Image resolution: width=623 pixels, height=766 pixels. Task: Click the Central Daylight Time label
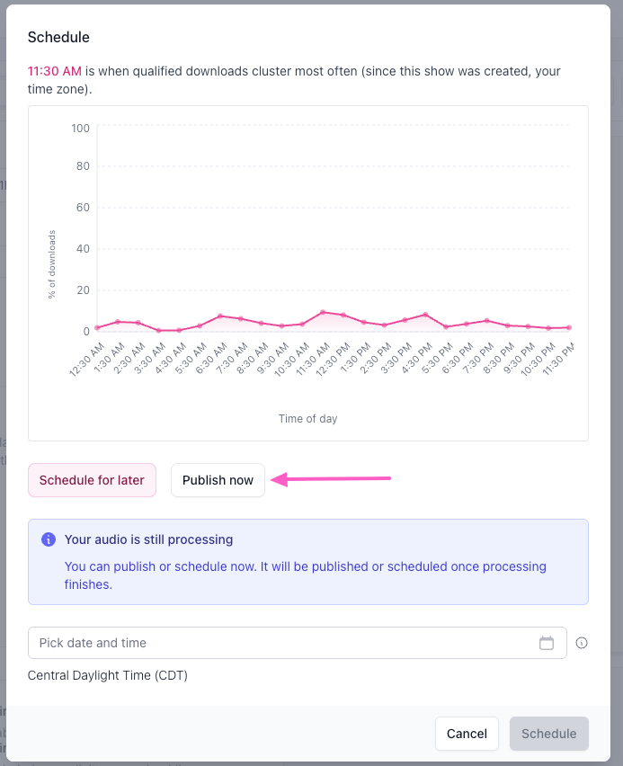(108, 675)
